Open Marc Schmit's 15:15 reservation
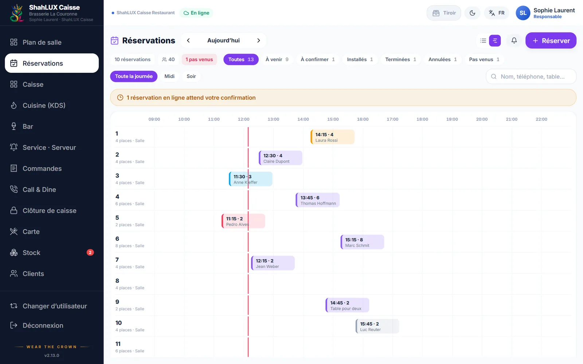This screenshot has width=583, height=364. pos(362,242)
